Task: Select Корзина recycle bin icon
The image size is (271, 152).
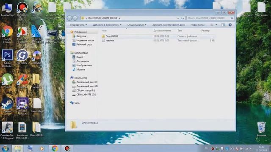Action: tap(261, 129)
